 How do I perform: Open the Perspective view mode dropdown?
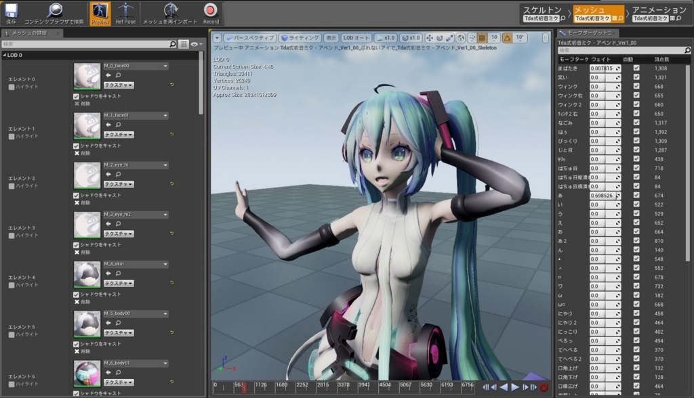coord(250,38)
